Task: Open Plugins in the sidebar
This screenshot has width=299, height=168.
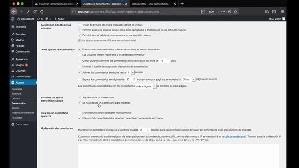Action: (x=20, y=65)
